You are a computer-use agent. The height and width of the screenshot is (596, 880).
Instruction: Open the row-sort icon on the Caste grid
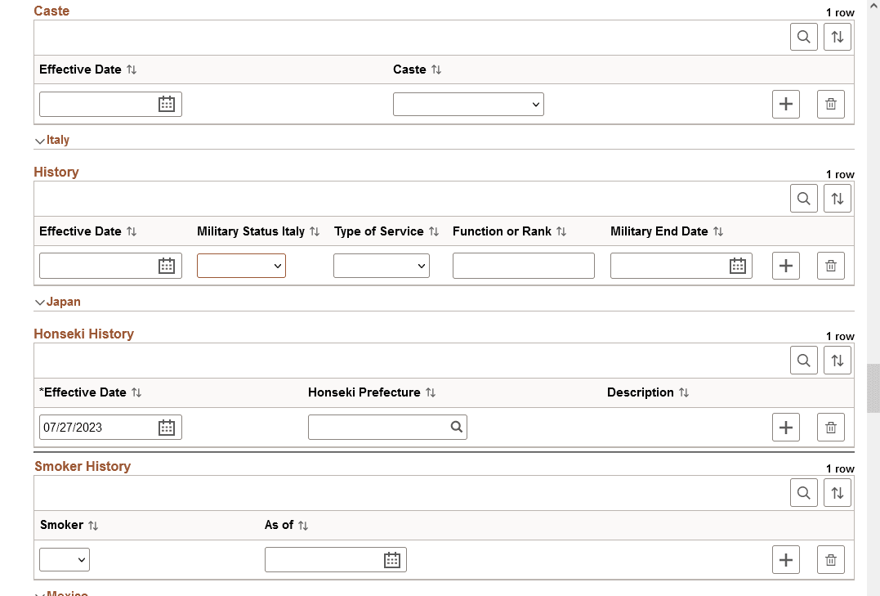pyautogui.click(x=837, y=36)
